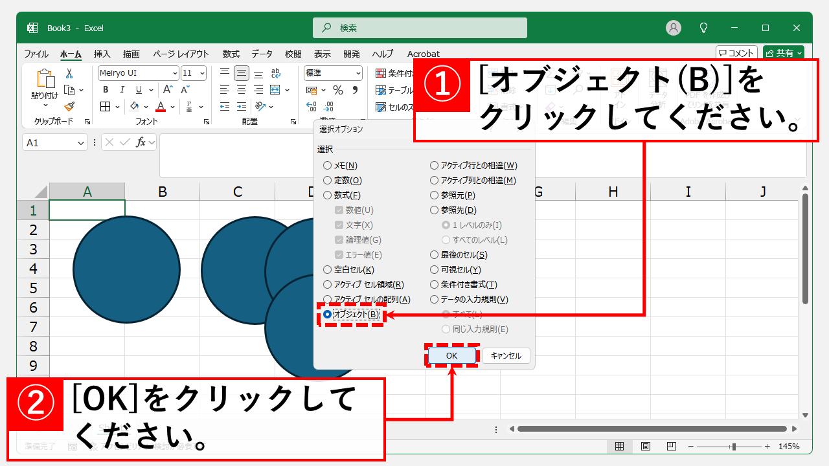Center cell text horizontally
Screen dimensions: 829x466
pyautogui.click(x=242, y=90)
